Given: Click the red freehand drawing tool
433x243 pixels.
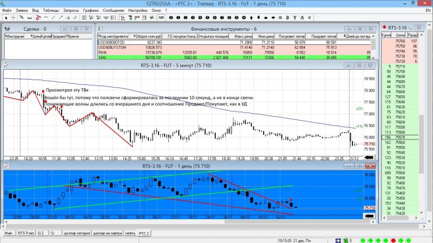Looking at the screenshot, I should pos(38,18).
